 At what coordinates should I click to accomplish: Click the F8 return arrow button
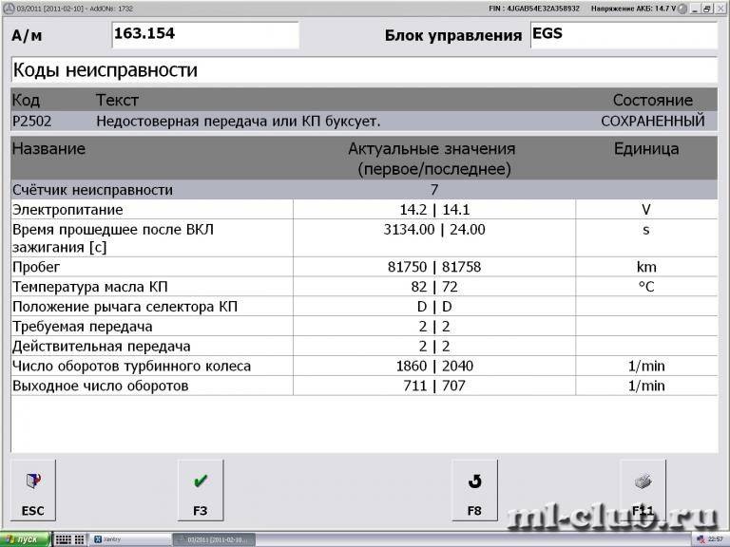click(x=474, y=490)
